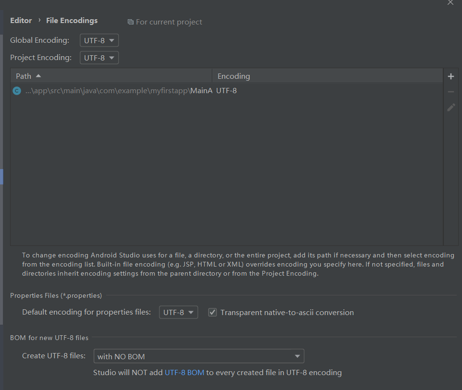Click the minus icon to remove path
The height and width of the screenshot is (390, 462).
coord(451,92)
